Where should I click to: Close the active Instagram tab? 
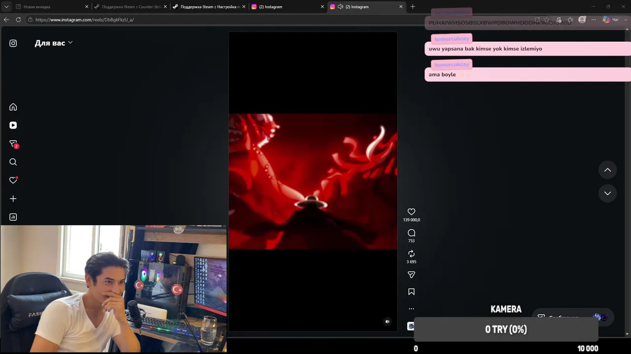tap(401, 7)
